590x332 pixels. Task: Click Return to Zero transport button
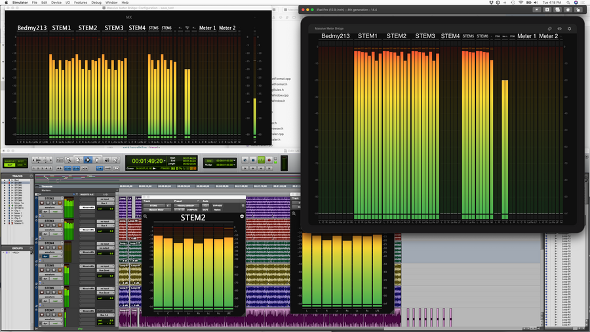tap(245, 168)
